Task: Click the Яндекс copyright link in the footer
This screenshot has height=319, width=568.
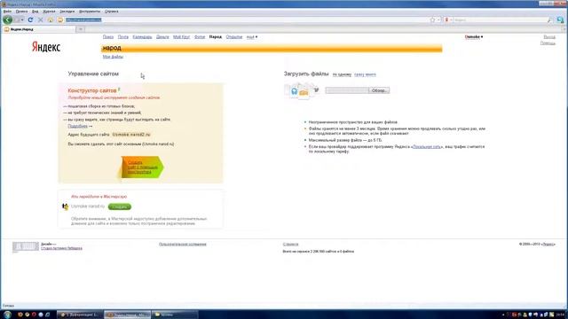Action: click(548, 245)
